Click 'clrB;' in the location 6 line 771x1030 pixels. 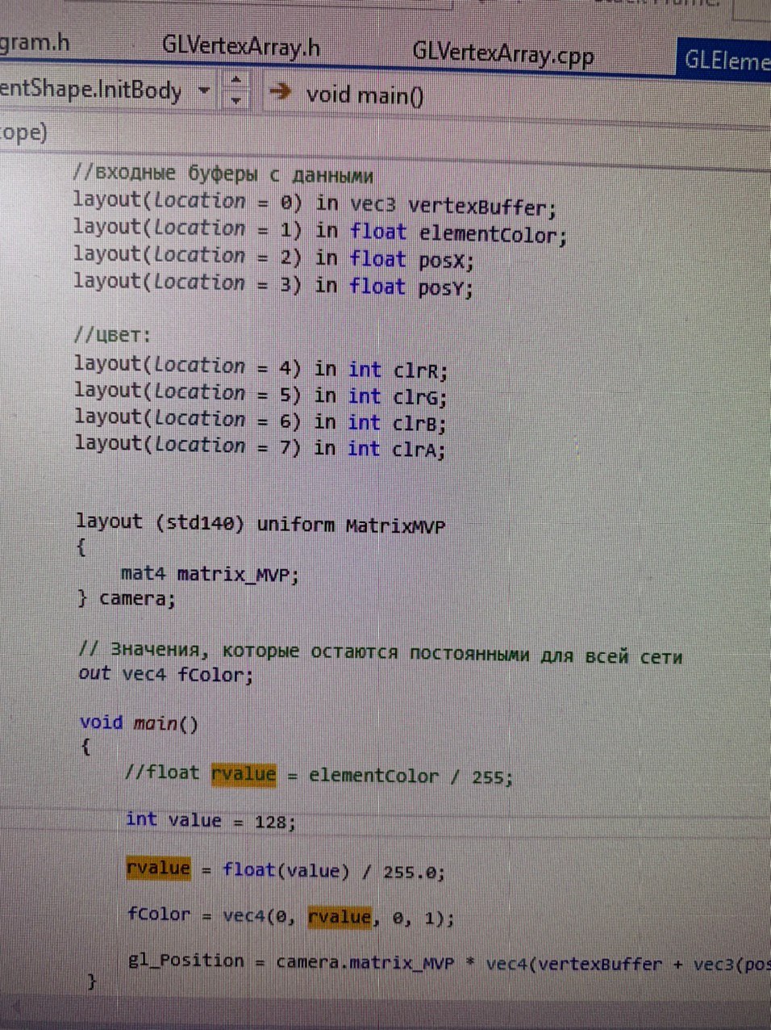(x=419, y=423)
